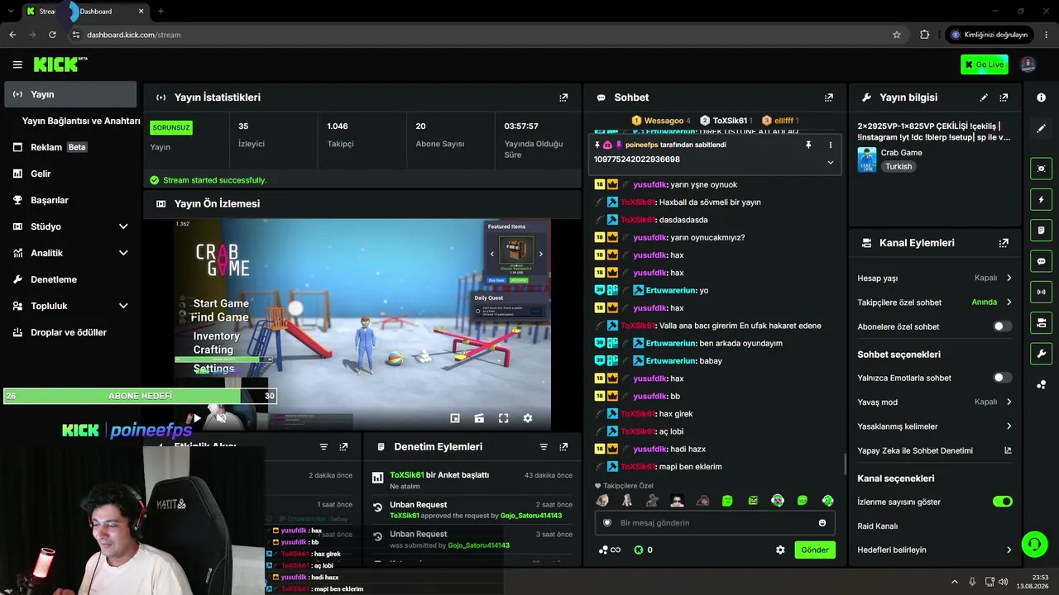Open stream preview settings gear
Screen dimensions: 1059x595
[528, 418]
